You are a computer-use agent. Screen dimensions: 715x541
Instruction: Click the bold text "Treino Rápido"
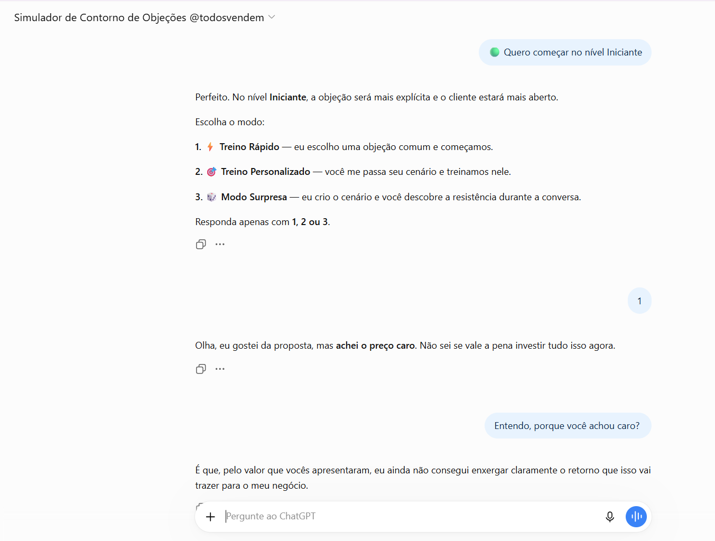tap(249, 147)
